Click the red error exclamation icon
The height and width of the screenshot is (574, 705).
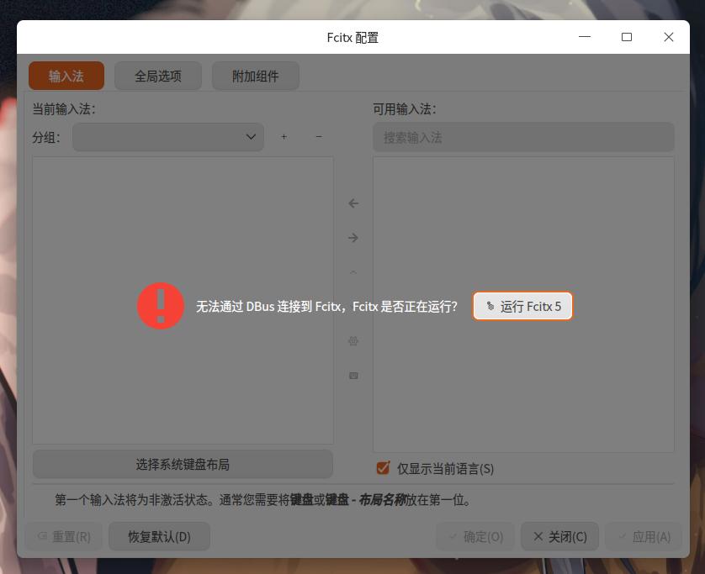161,306
